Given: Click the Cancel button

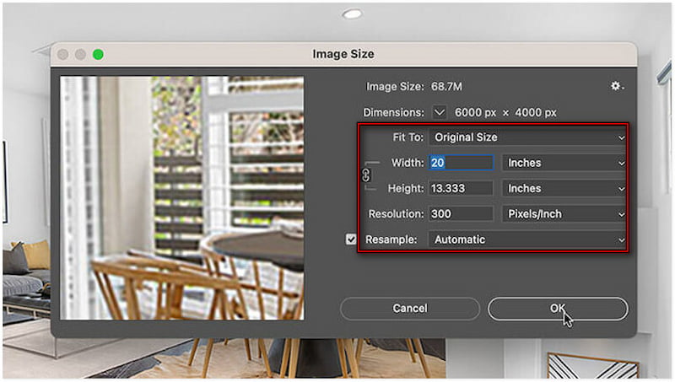Looking at the screenshot, I should click(x=410, y=309).
